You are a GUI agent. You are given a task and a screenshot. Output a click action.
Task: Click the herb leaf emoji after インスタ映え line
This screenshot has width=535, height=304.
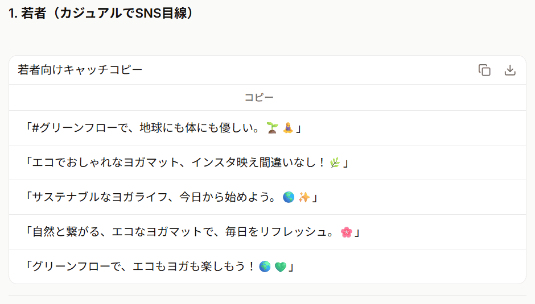coord(335,163)
